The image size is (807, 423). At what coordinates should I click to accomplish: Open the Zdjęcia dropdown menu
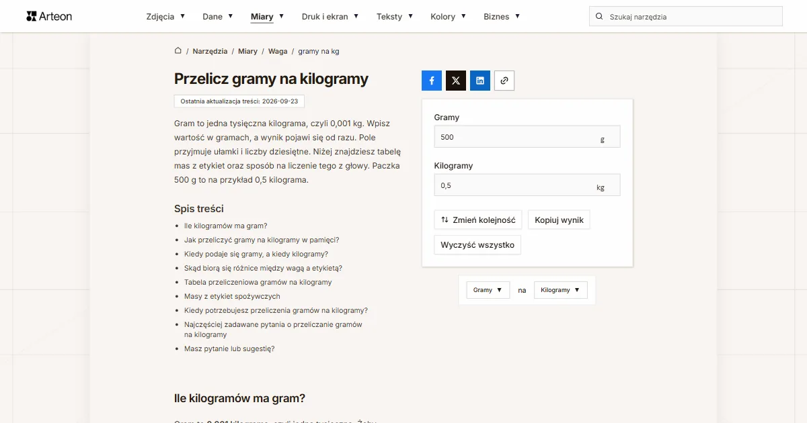coord(165,17)
